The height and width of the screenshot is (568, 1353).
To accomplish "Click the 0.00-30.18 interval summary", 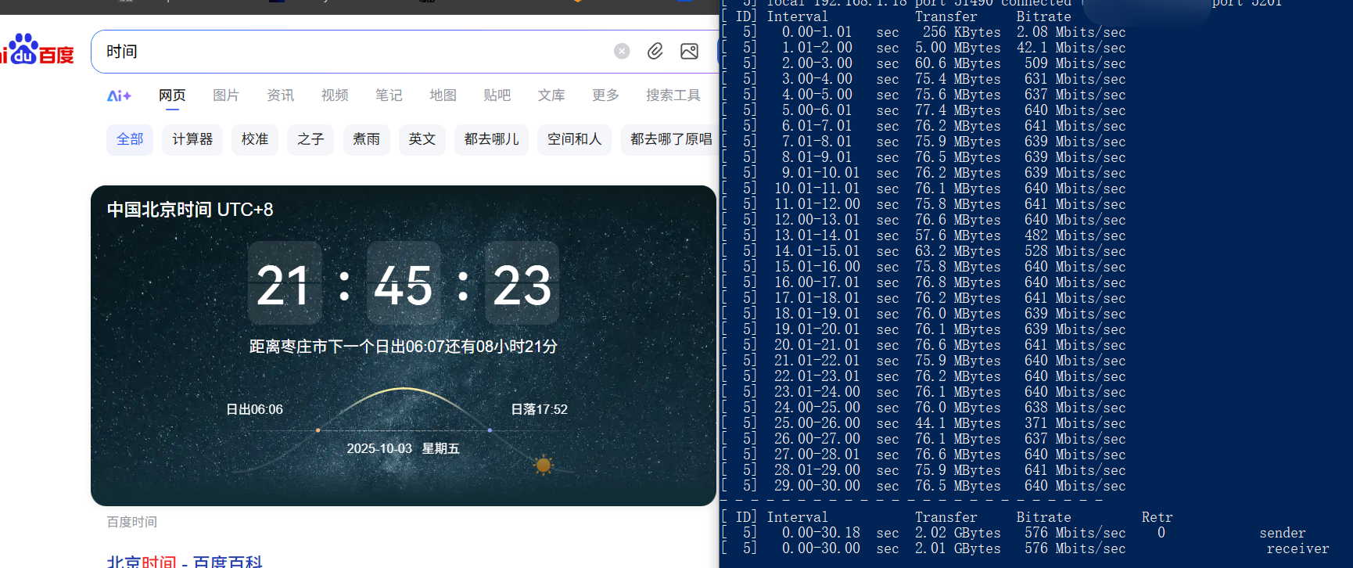I will point(820,533).
